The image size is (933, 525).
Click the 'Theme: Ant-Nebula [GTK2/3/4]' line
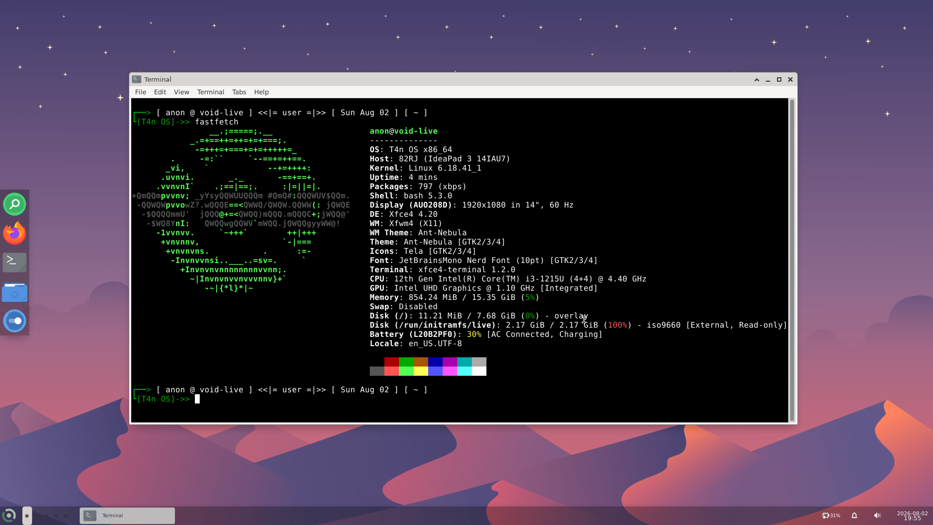click(x=437, y=242)
